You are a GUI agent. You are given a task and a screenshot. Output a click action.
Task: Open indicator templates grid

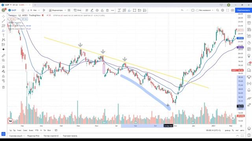point(69,10)
